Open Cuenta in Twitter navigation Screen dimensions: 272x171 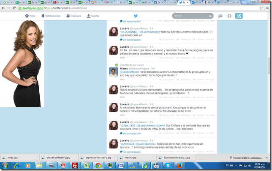coord(93,16)
